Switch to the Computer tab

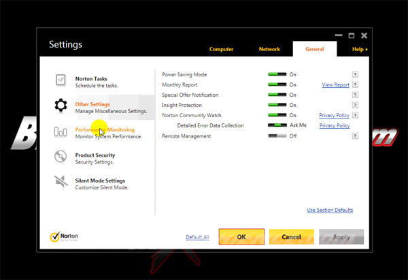point(221,49)
